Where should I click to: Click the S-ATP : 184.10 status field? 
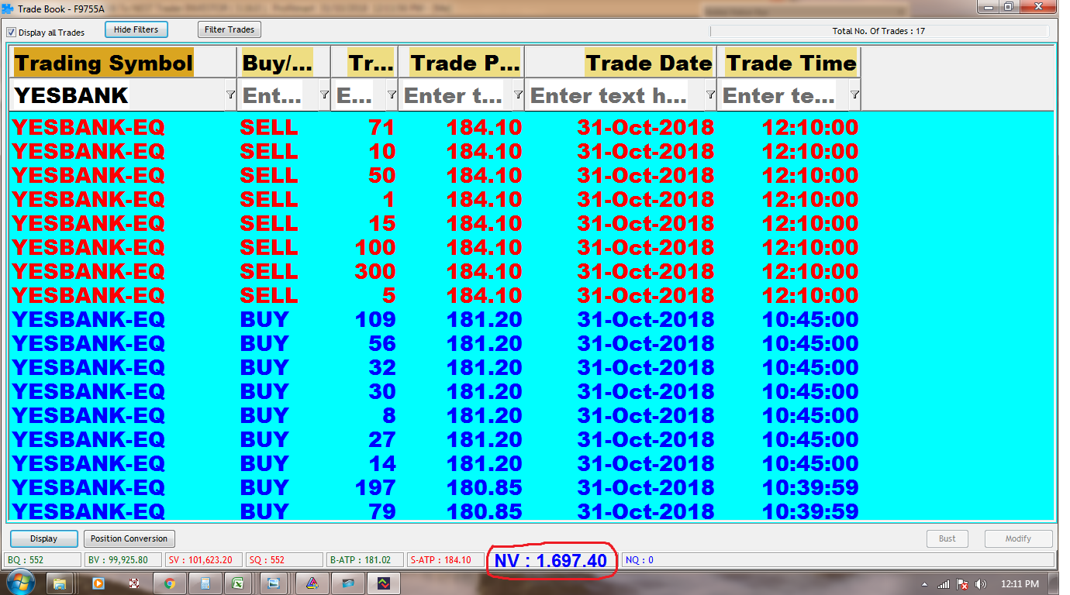click(445, 559)
